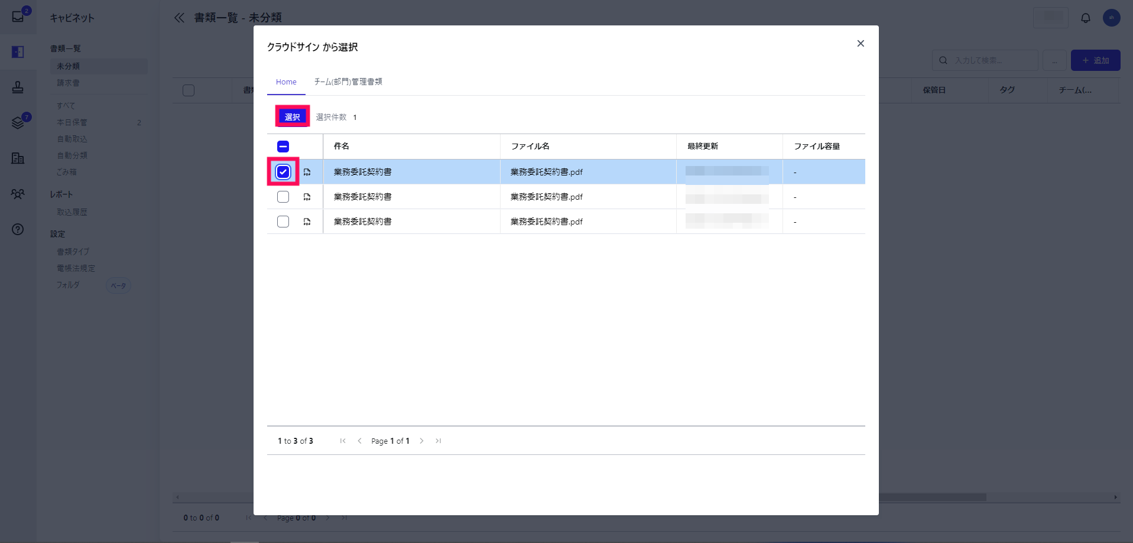Image resolution: width=1133 pixels, height=543 pixels.
Task: Go to the first page in dialog pagination
Action: pyautogui.click(x=343, y=441)
